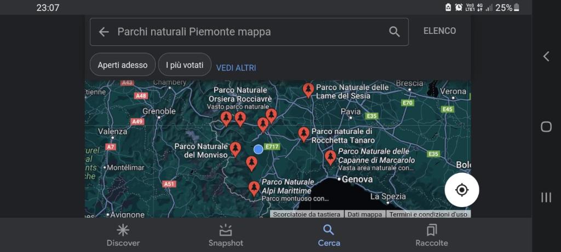
Task: Switch to ELENCO list view
Action: pos(439,31)
